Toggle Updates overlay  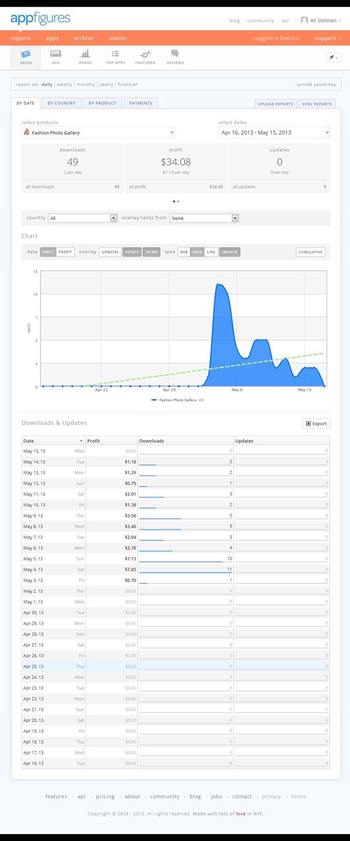tap(110, 252)
